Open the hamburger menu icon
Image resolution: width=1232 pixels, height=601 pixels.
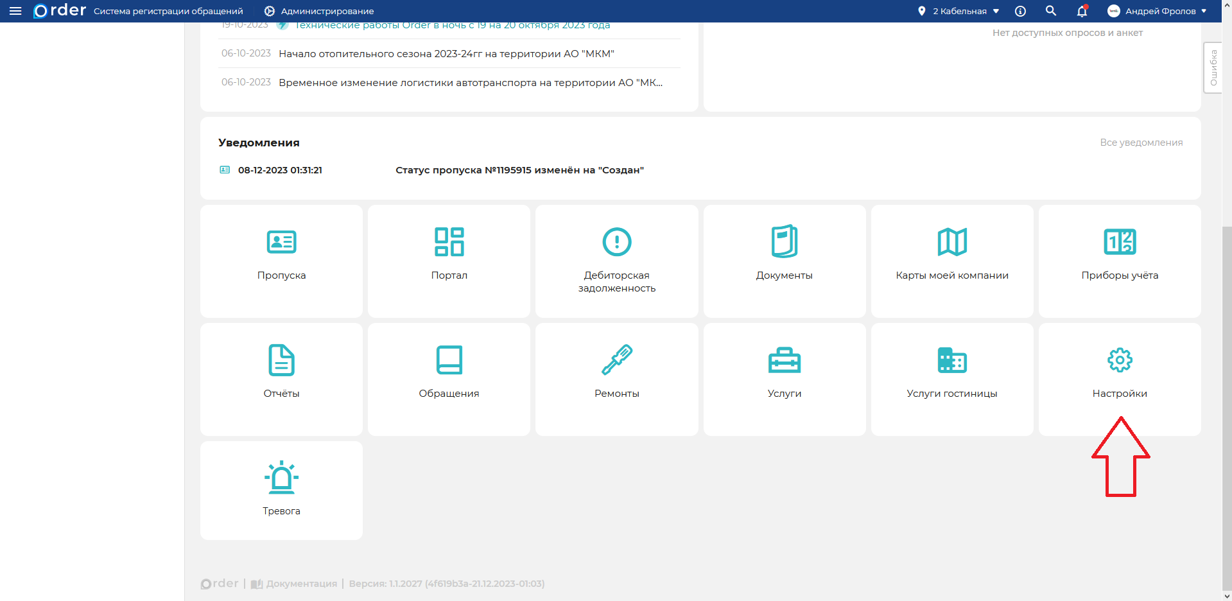tap(15, 11)
